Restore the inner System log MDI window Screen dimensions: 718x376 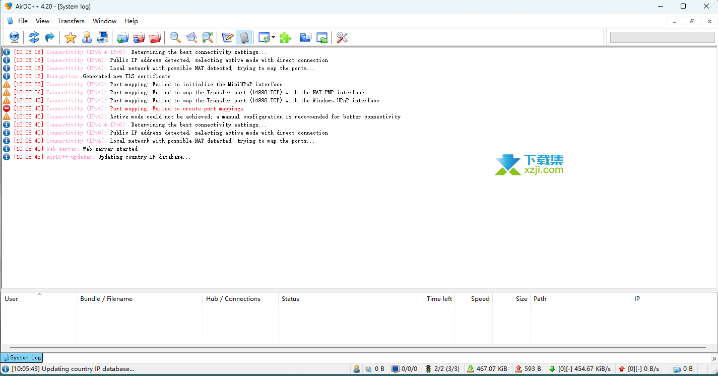click(692, 21)
